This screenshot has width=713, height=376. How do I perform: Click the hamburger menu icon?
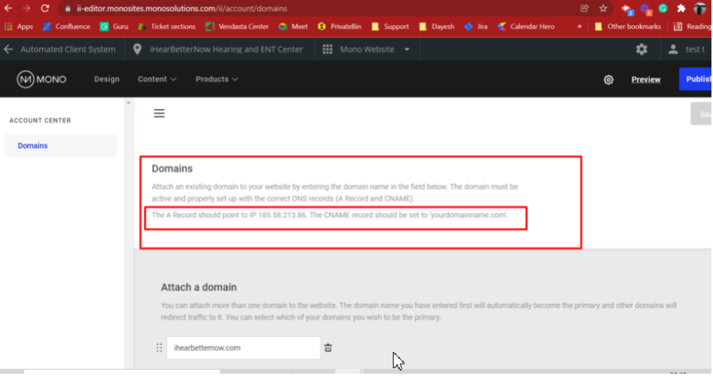[159, 113]
